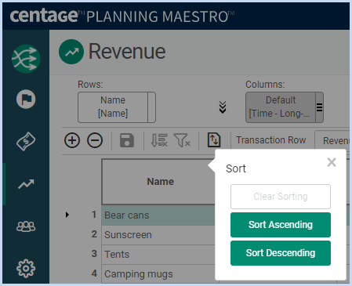The height and width of the screenshot is (286, 352).
Task: Open the dollar bill sidebar icon
Action: pyautogui.click(x=26, y=142)
